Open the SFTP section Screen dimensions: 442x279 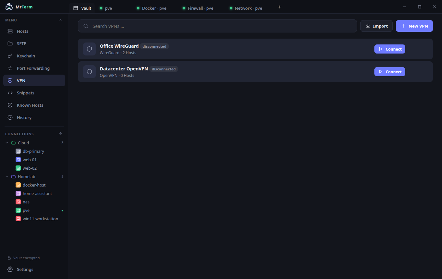(34, 43)
